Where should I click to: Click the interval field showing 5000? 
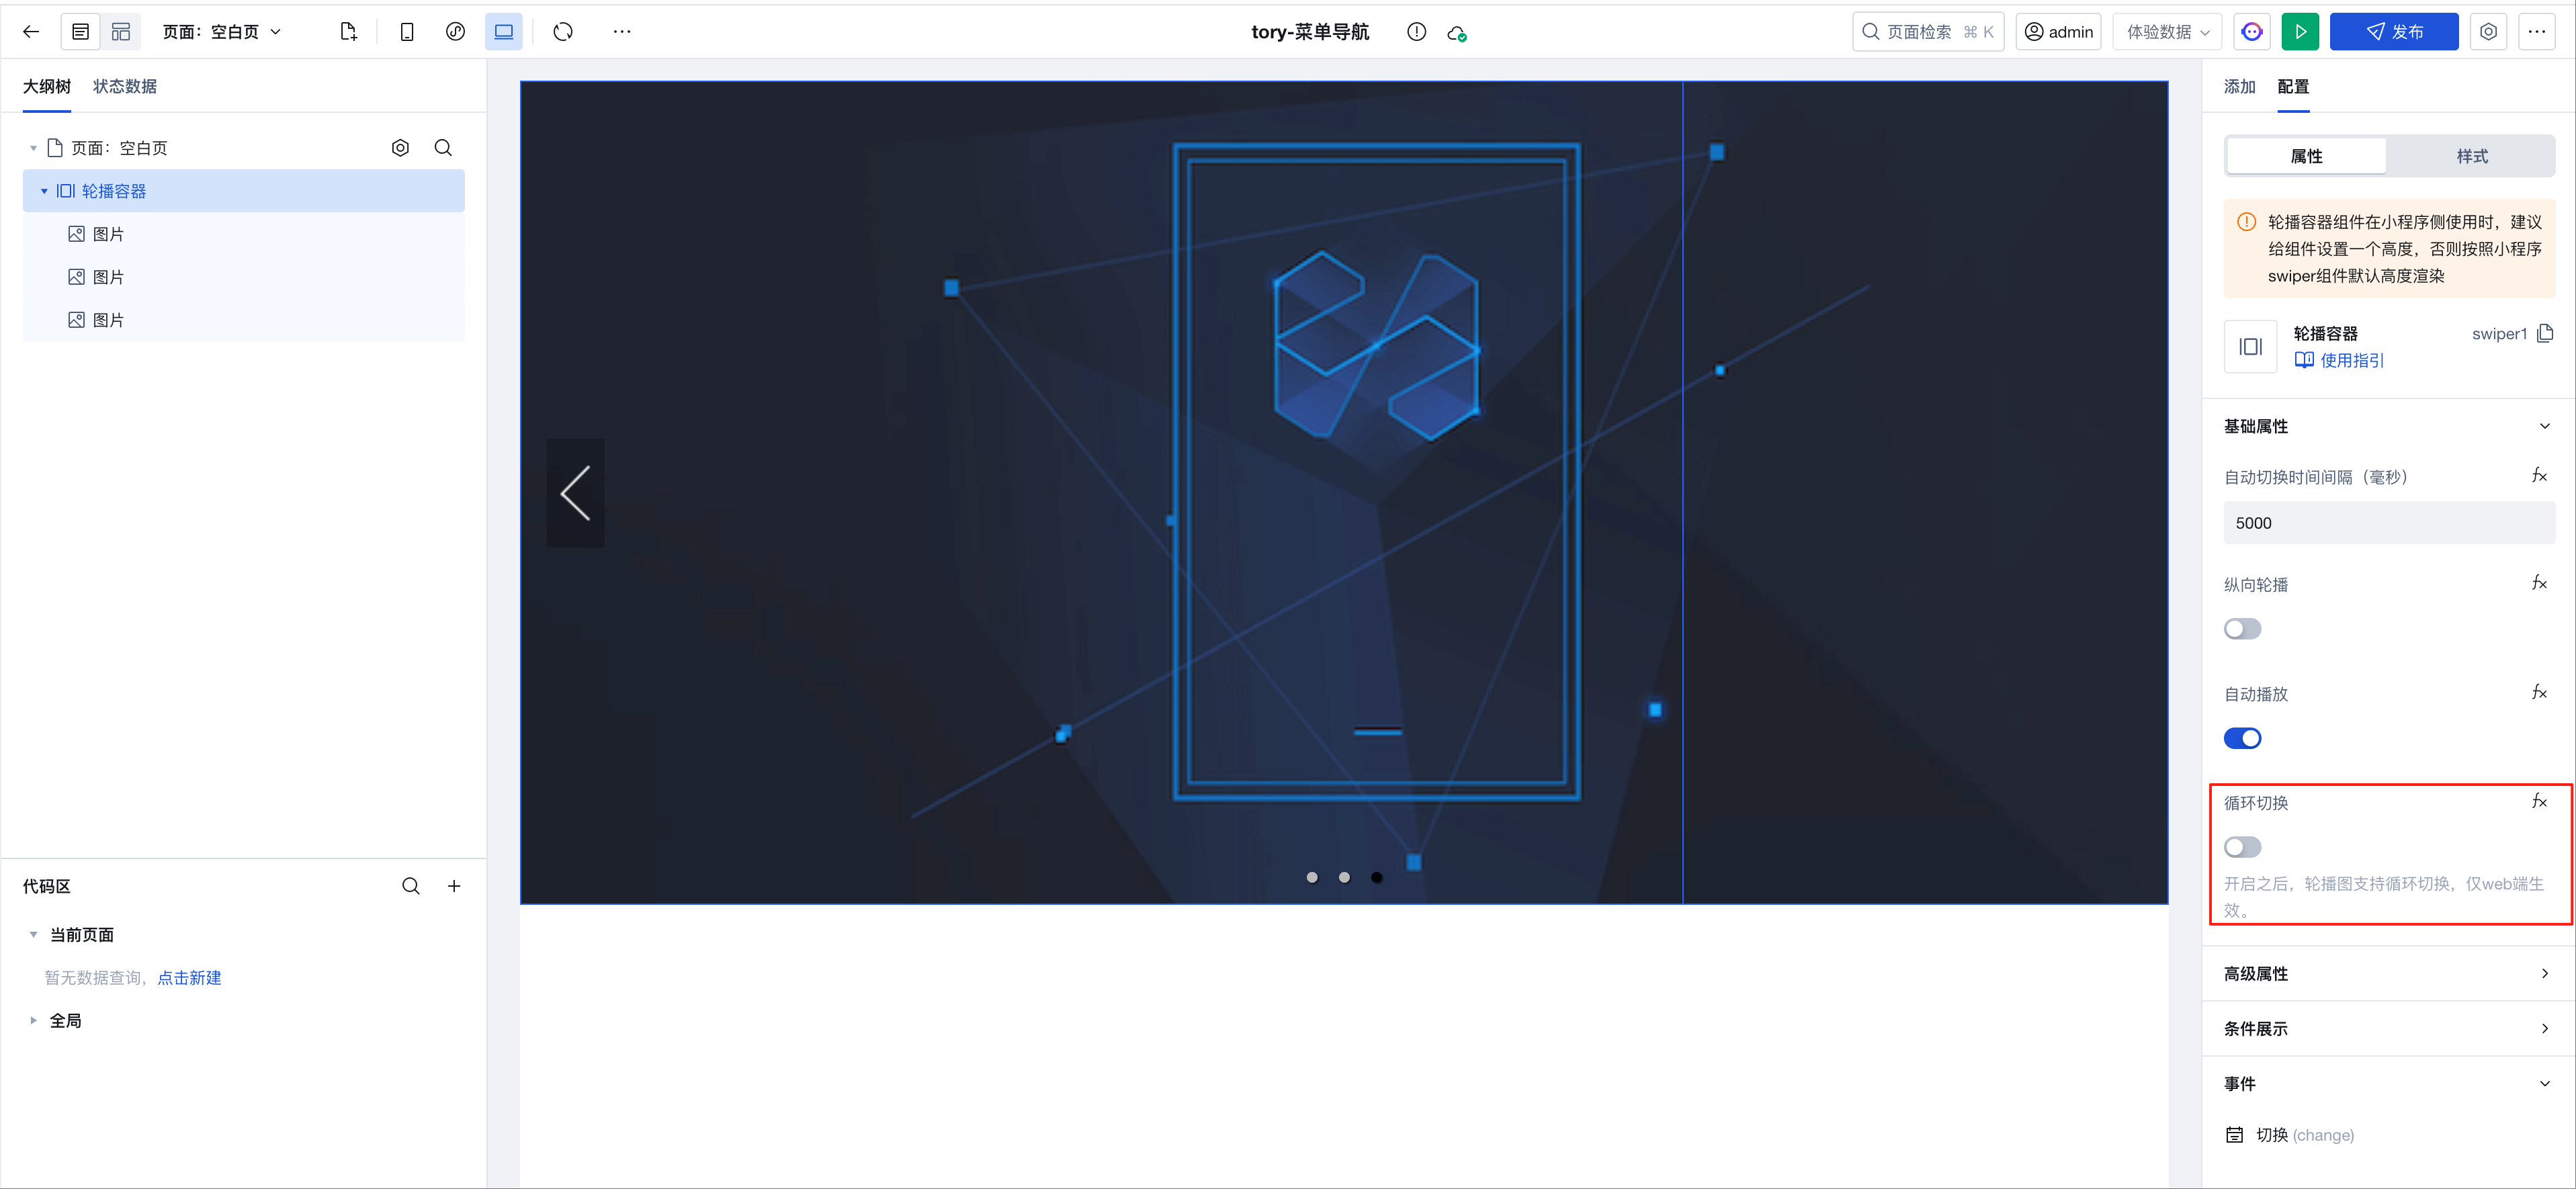(x=2388, y=523)
